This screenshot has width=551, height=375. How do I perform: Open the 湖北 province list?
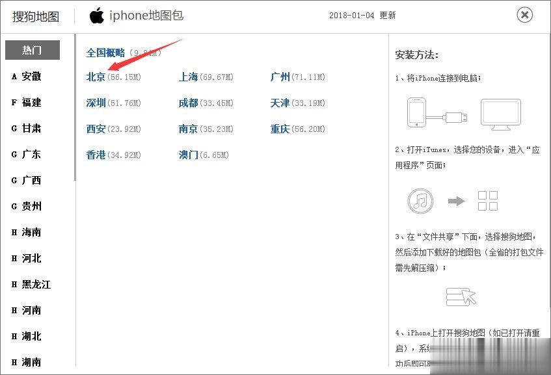(27, 336)
